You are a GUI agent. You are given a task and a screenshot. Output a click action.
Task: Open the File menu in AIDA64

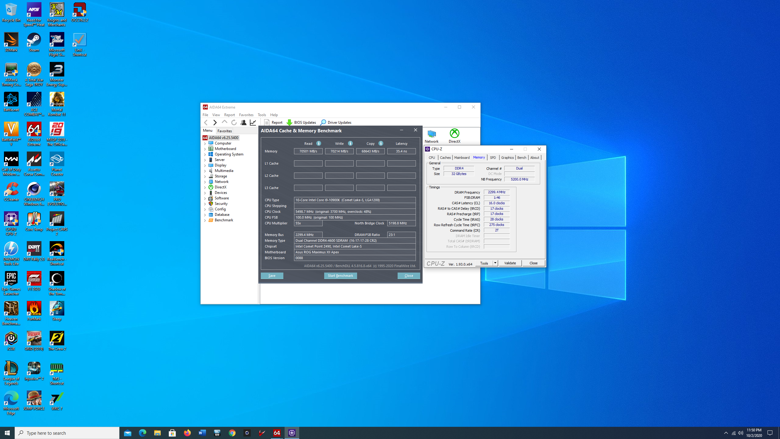pos(205,115)
